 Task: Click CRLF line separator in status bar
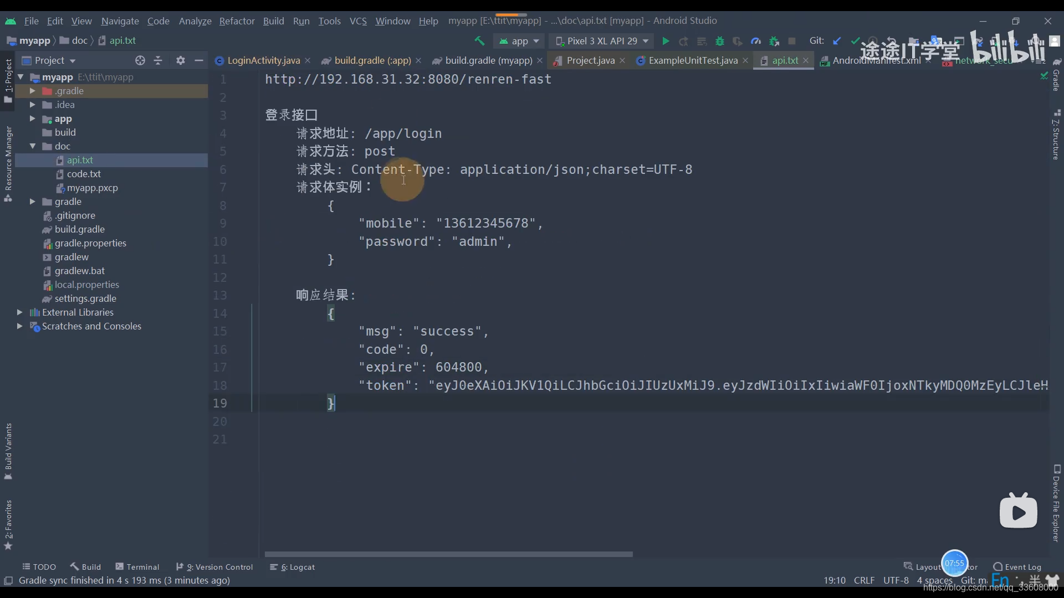pos(864,580)
